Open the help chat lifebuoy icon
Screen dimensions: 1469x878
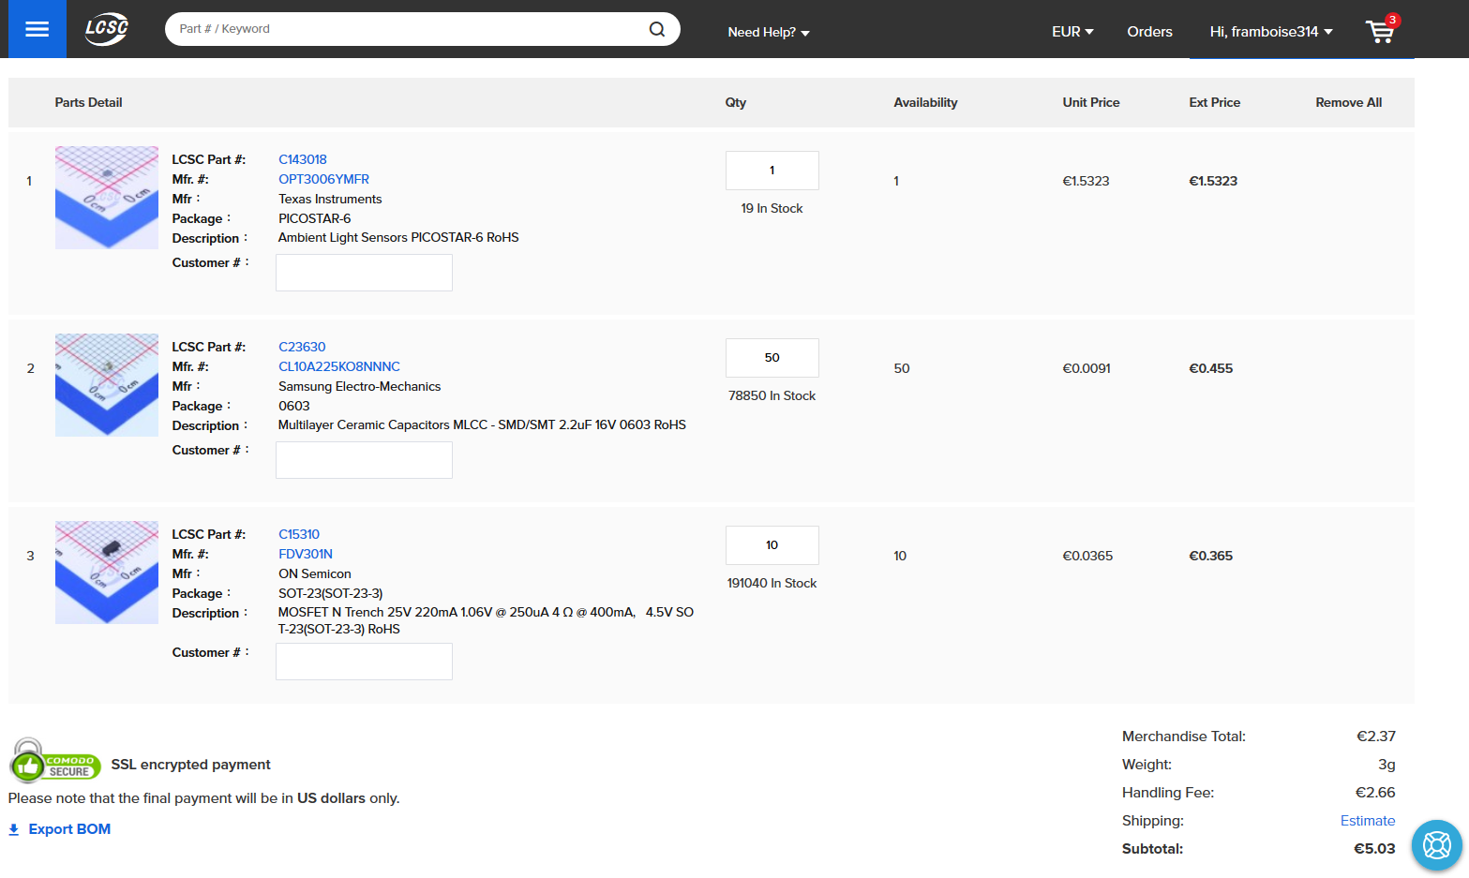coord(1436,845)
